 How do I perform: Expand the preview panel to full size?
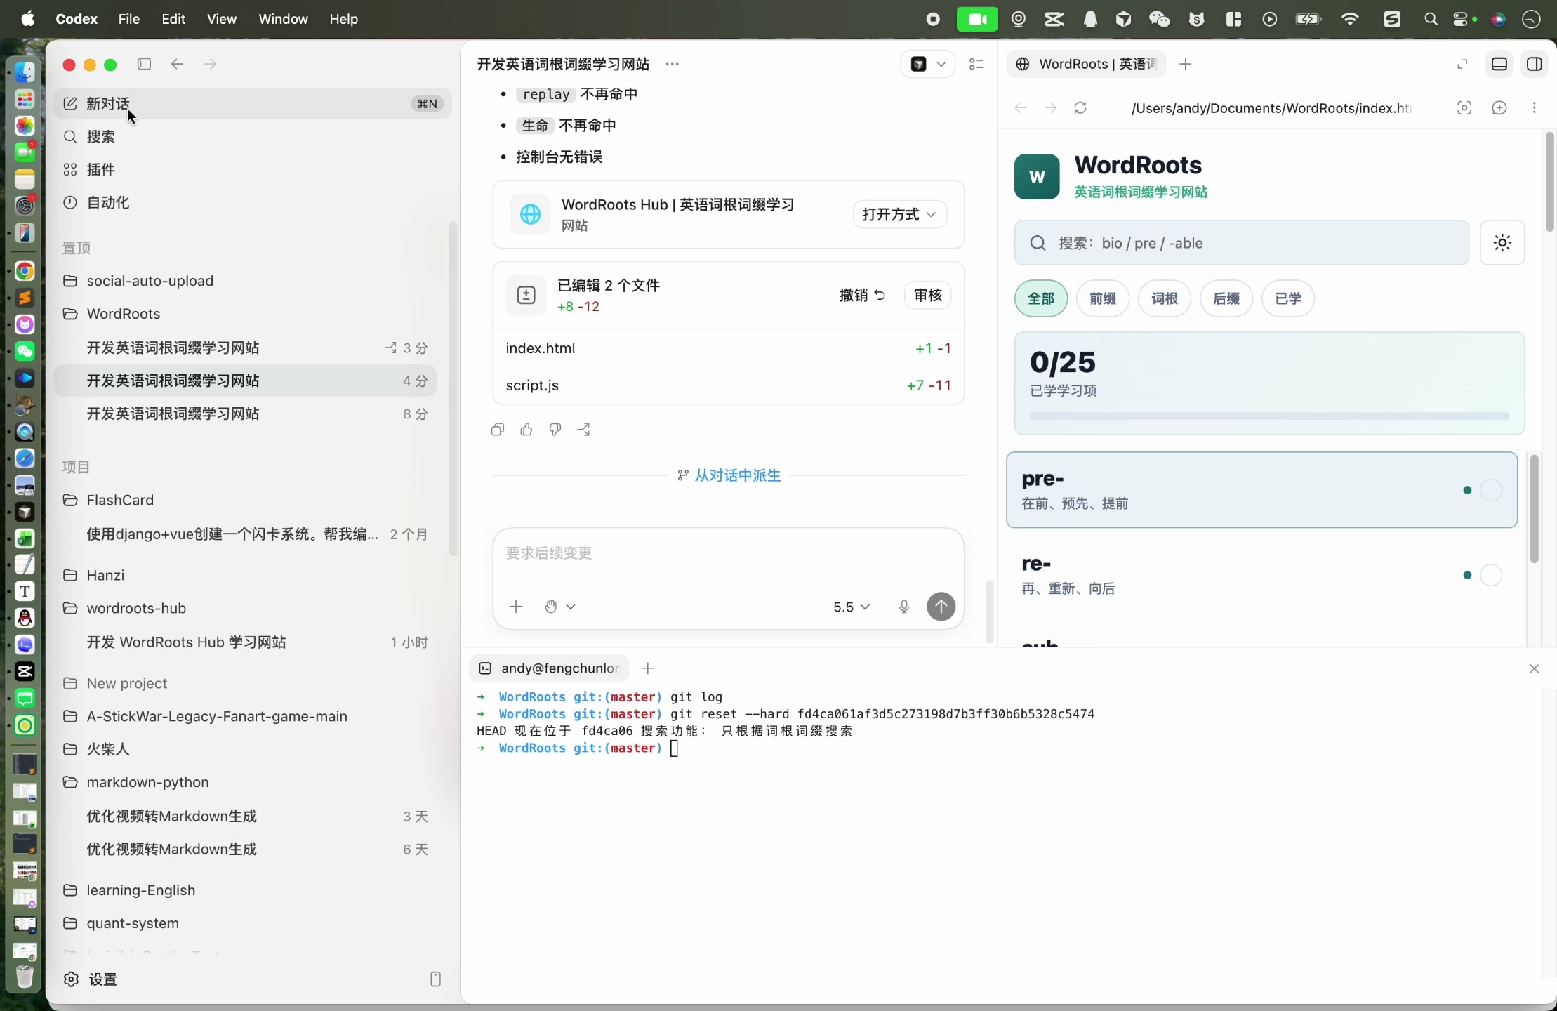(1462, 64)
